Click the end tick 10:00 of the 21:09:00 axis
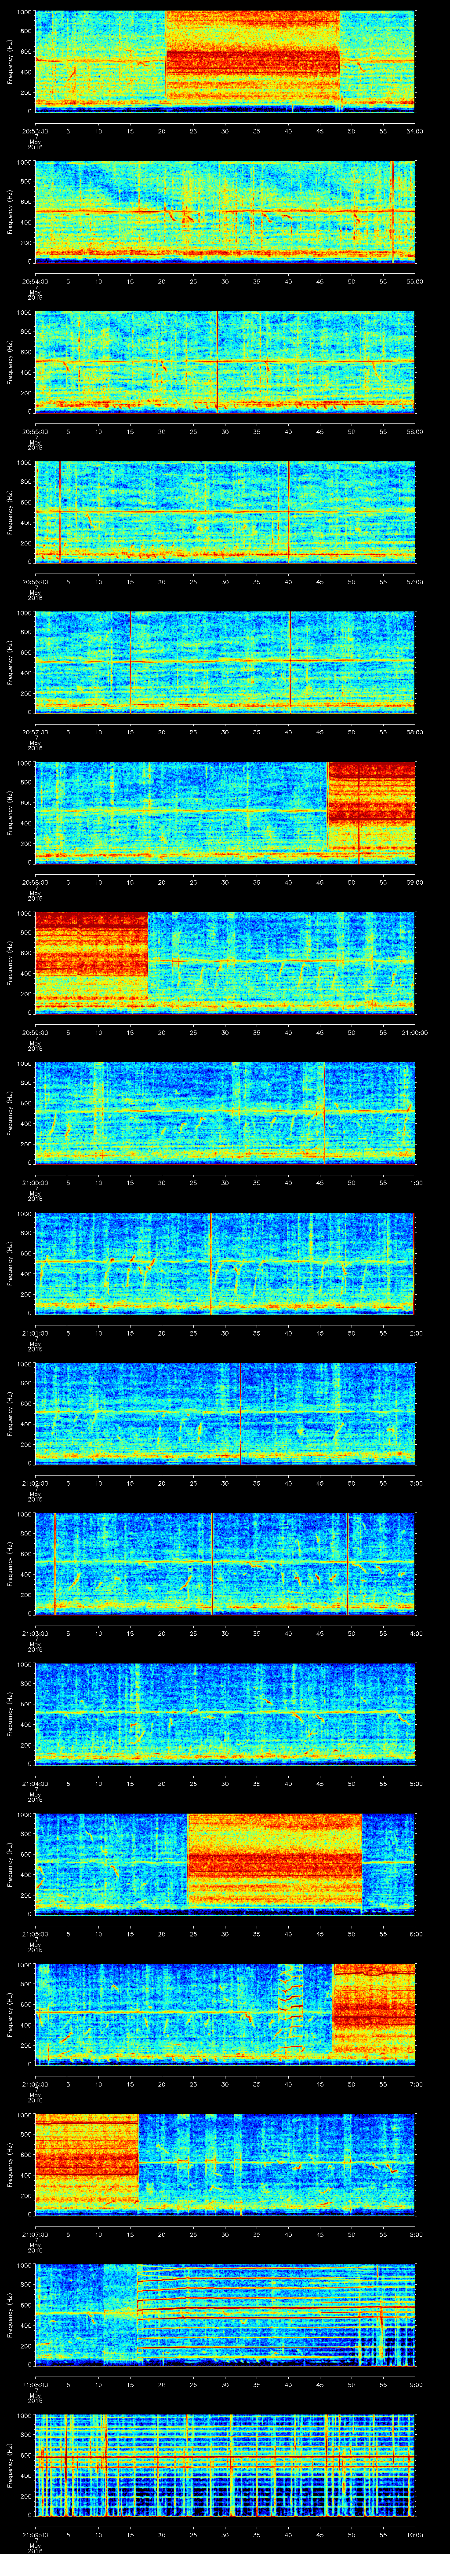The width and height of the screenshot is (450, 2554). coord(414,2535)
